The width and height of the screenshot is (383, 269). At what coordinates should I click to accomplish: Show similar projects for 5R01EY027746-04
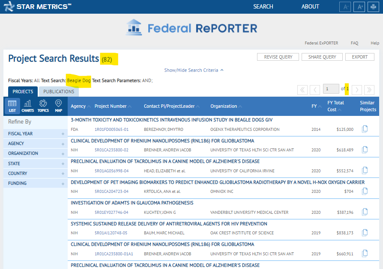[x=365, y=212]
